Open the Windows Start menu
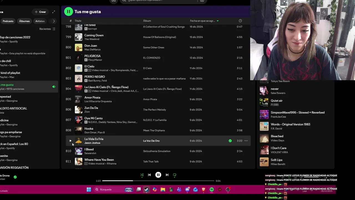Screen dimensions: 355x200 pyautogui.click(x=89, y=189)
